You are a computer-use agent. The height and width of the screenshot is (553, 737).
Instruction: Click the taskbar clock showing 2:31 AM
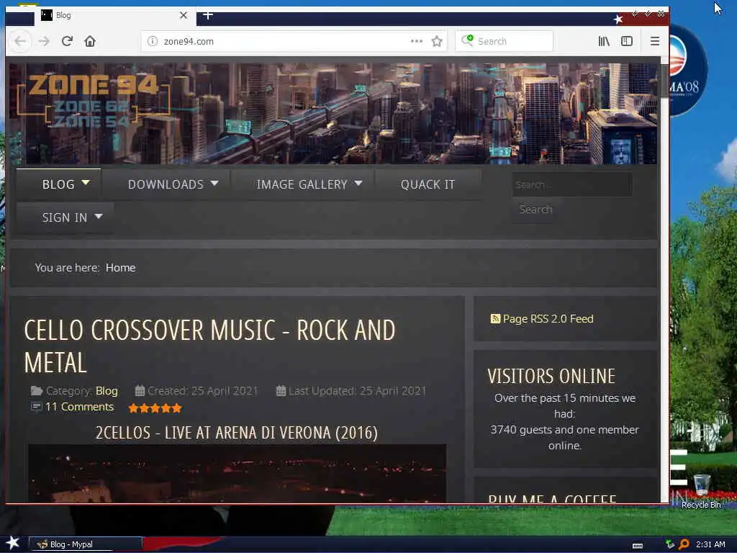click(710, 544)
